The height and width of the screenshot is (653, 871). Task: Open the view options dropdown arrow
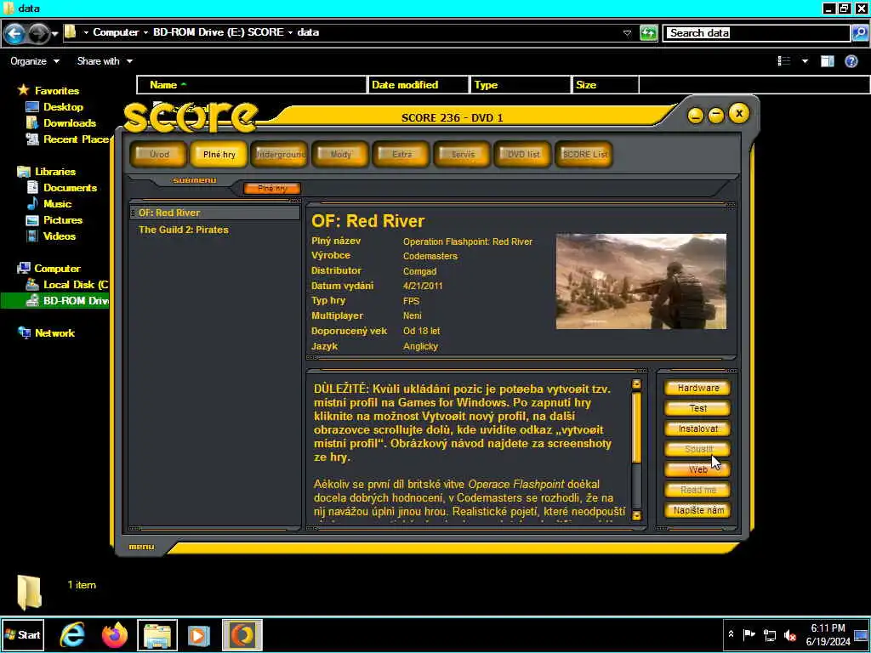pyautogui.click(x=805, y=61)
